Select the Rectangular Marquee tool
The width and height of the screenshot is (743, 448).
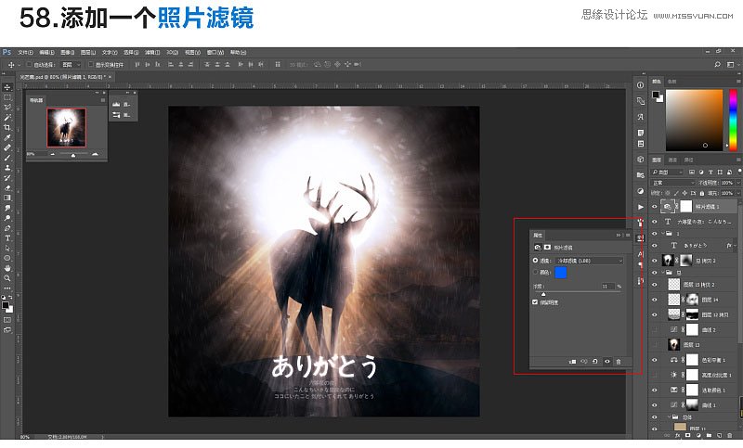[x=7, y=97]
